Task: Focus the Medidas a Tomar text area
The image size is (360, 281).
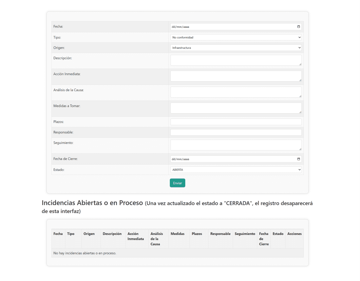Action: [x=236, y=108]
